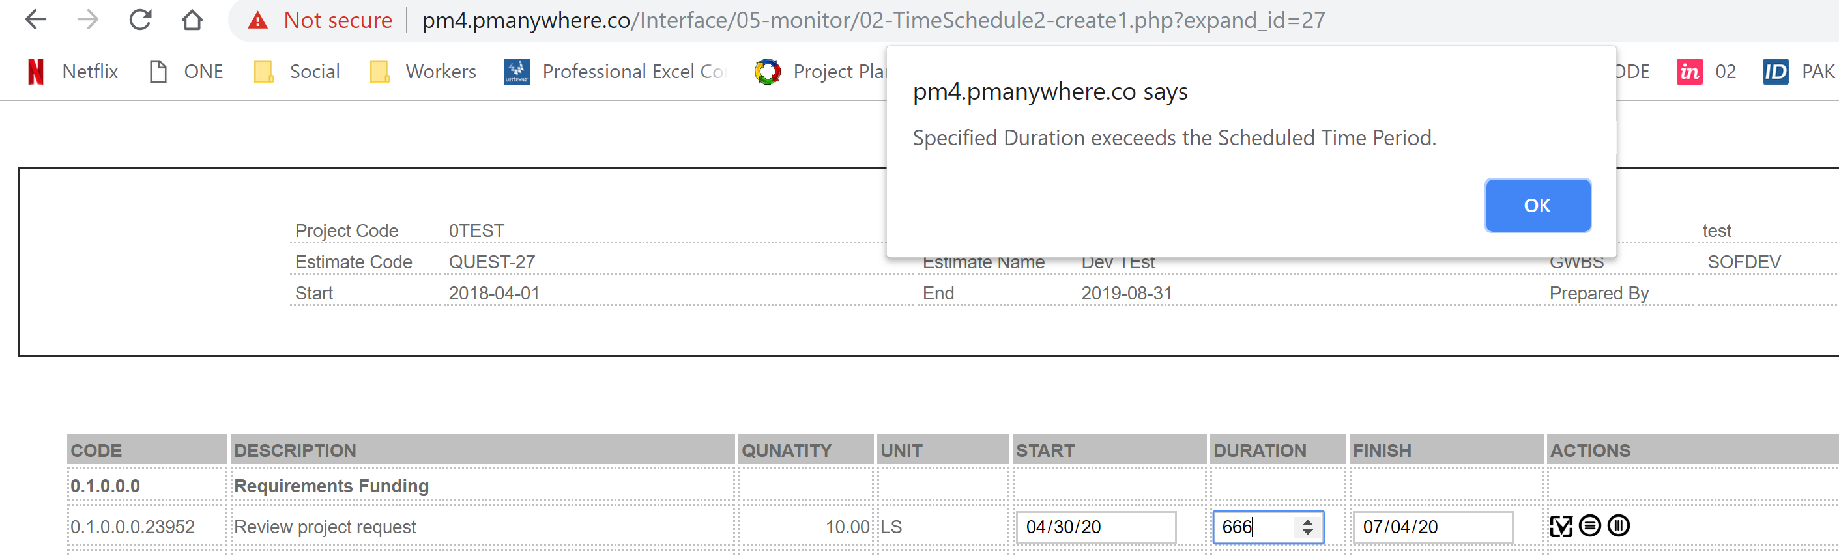Image resolution: width=1839 pixels, height=556 pixels.
Task: Open the InVision 02 bookmark
Action: (1706, 71)
